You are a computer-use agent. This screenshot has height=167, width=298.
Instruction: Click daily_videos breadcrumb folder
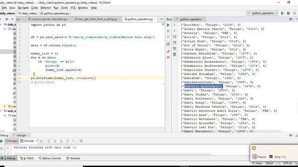tap(27, 13)
